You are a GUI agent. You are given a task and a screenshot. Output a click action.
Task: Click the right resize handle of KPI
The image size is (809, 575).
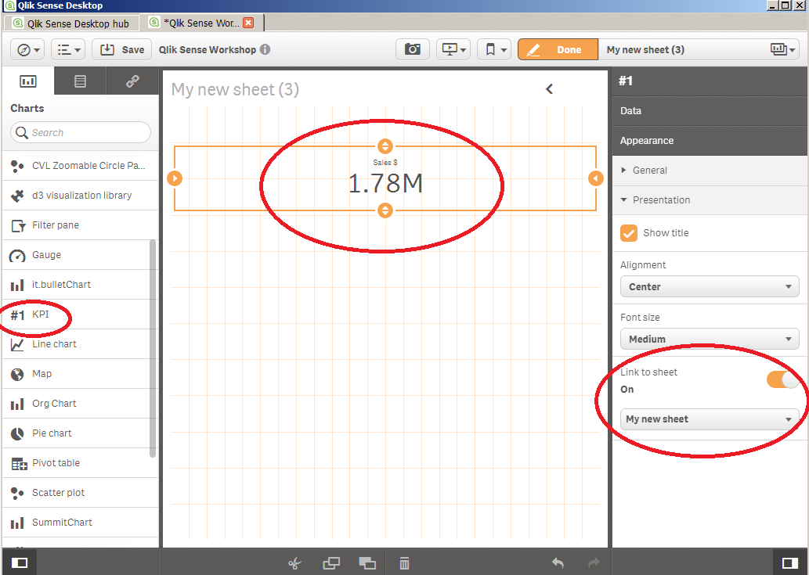pos(596,178)
